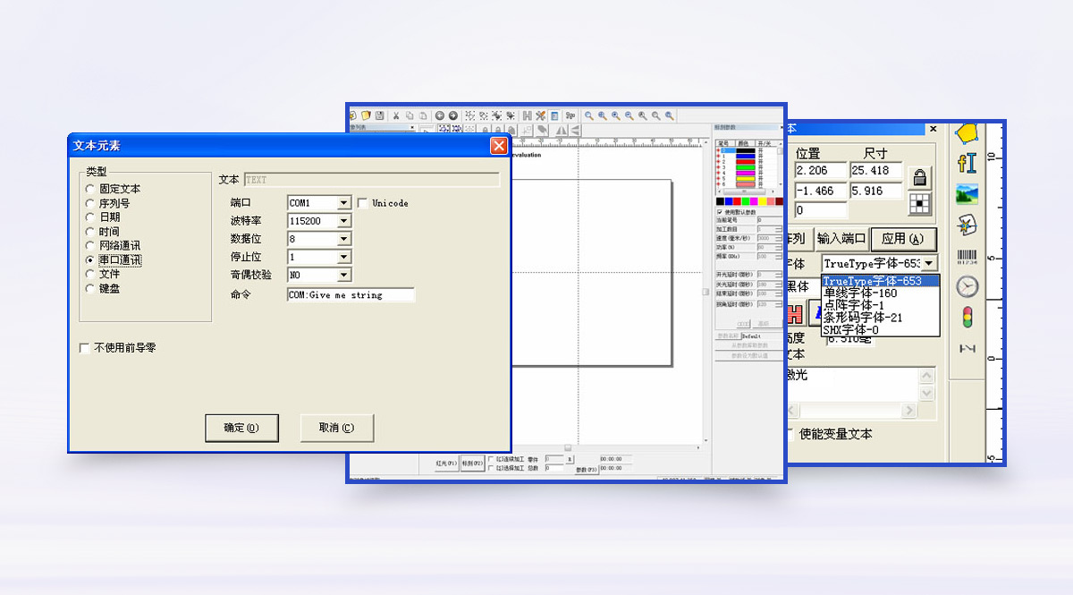This screenshot has height=595, width=1073.
Task: Toggle the 不使用前导零 checkbox
Action: [x=85, y=348]
